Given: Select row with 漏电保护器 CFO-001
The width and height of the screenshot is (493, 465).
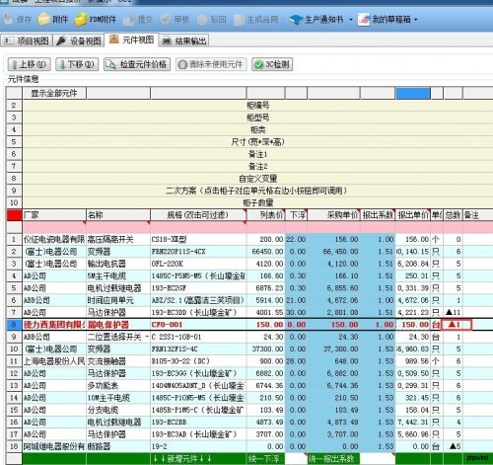Looking at the screenshot, I should tap(249, 325).
